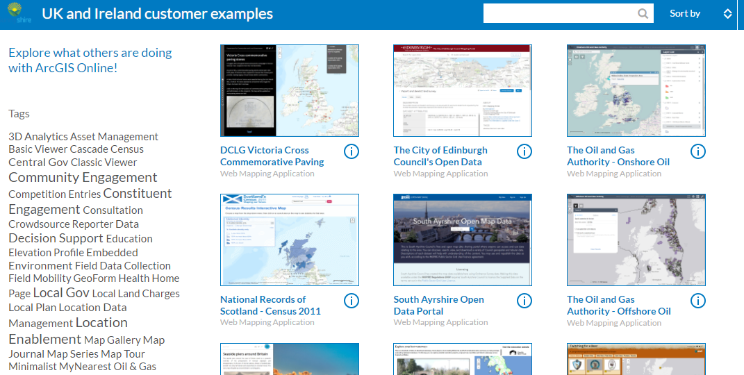Click South Ayrshire Open Map Data thumbnail

pyautogui.click(x=463, y=240)
